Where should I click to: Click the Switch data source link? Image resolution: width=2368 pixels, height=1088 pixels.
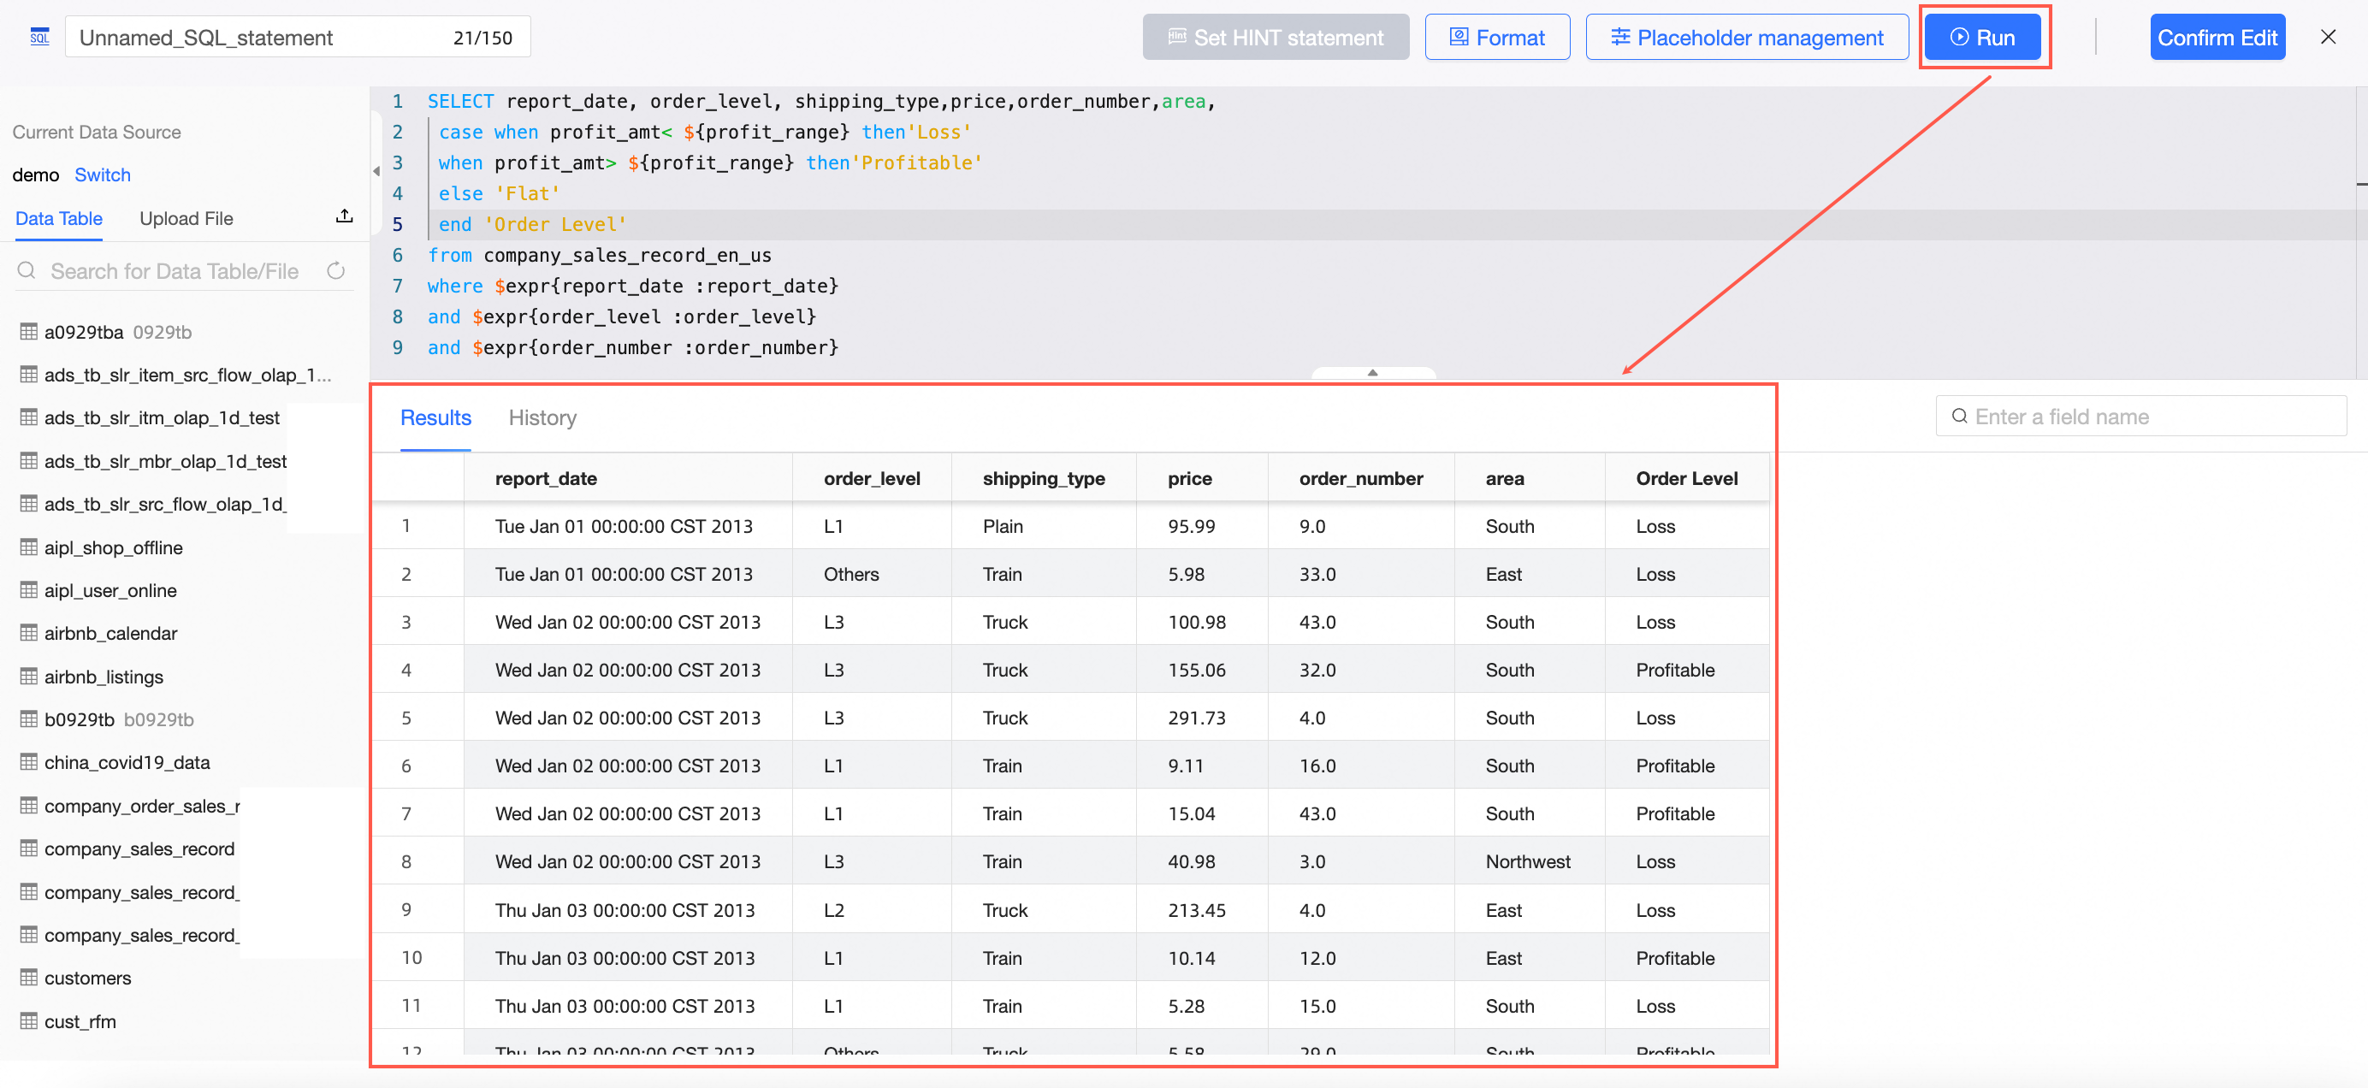102,174
